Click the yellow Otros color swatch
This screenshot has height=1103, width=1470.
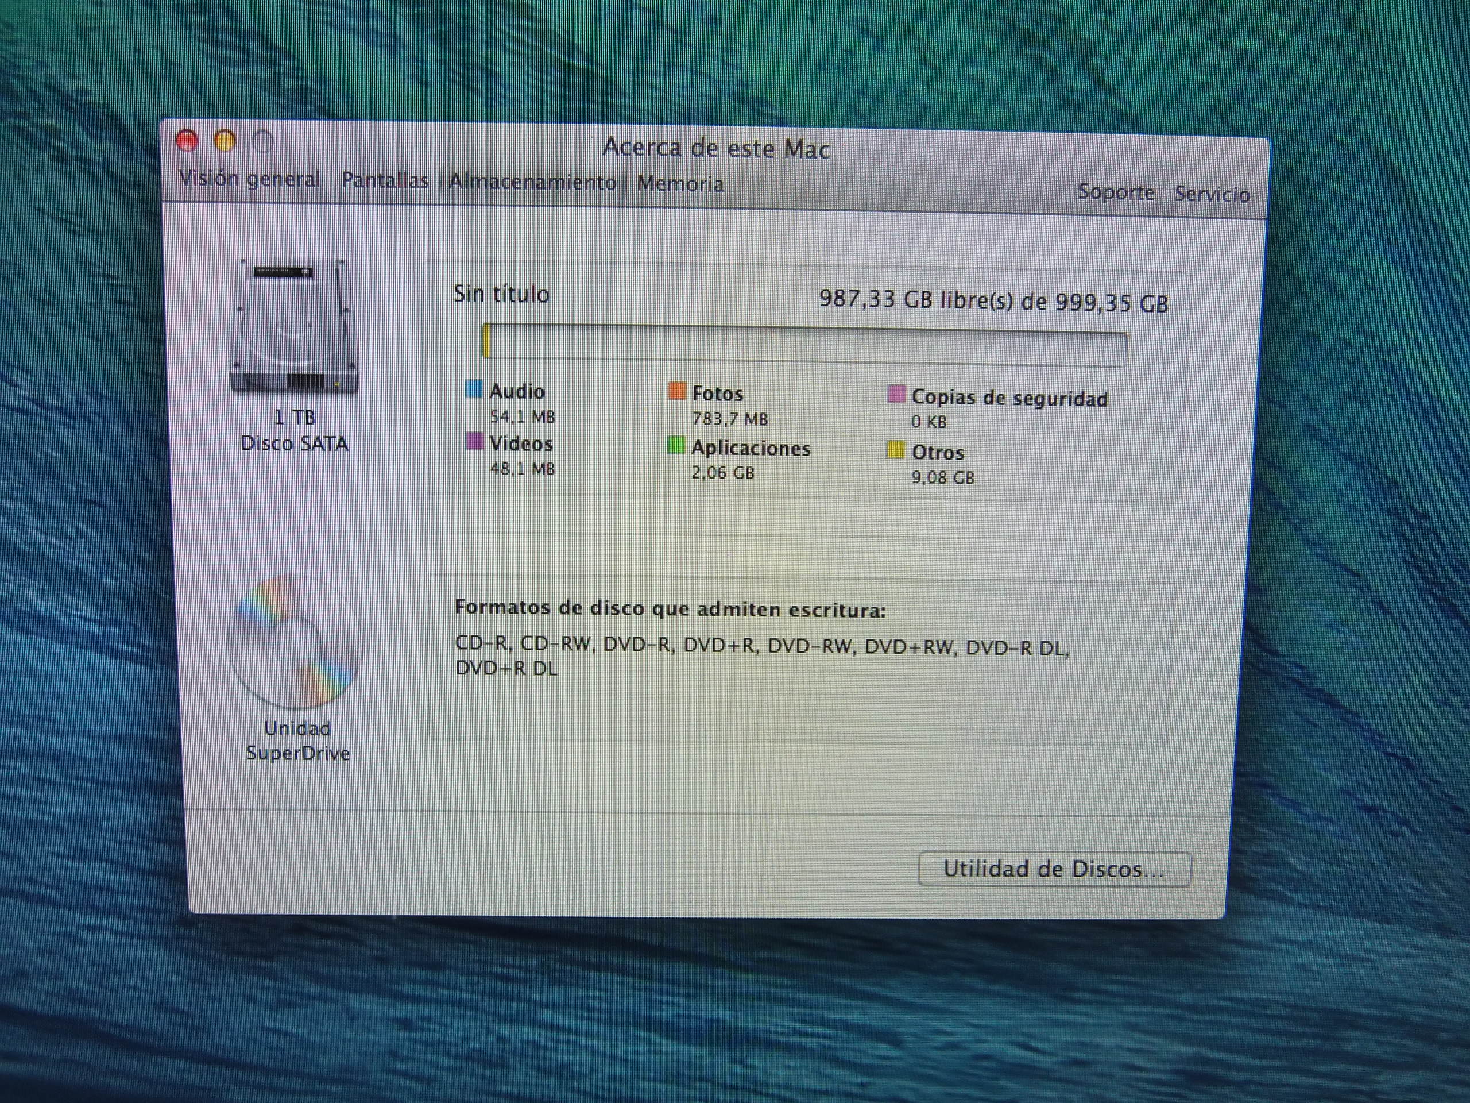click(896, 451)
